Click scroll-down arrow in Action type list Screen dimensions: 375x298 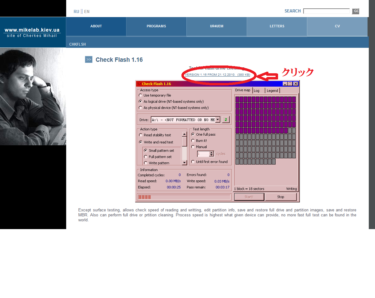coord(185,162)
